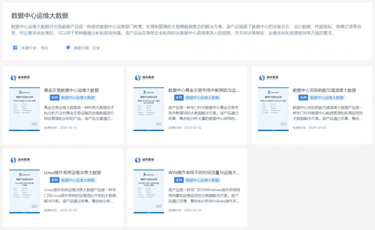Click certificate thumbnail of 数据中心实际耗能 card
Screen dimensions: 375x230
coord(273,108)
